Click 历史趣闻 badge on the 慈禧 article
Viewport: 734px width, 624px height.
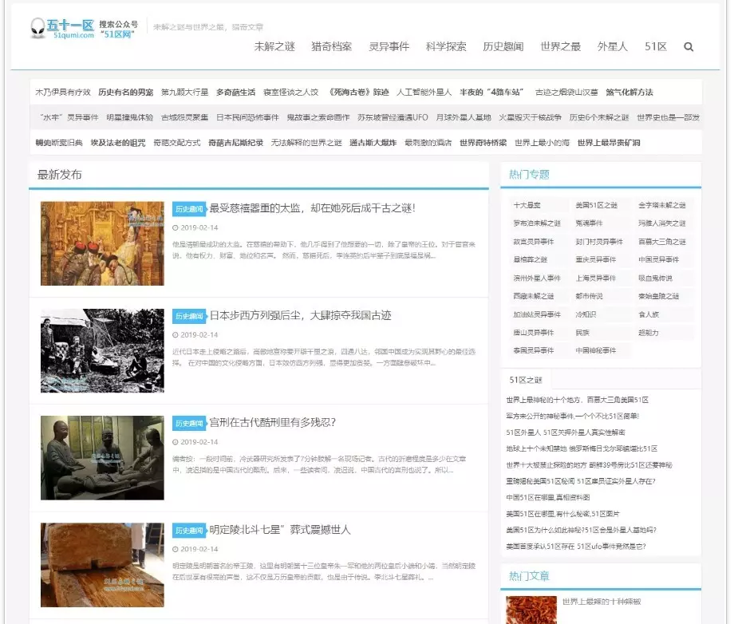pos(189,209)
